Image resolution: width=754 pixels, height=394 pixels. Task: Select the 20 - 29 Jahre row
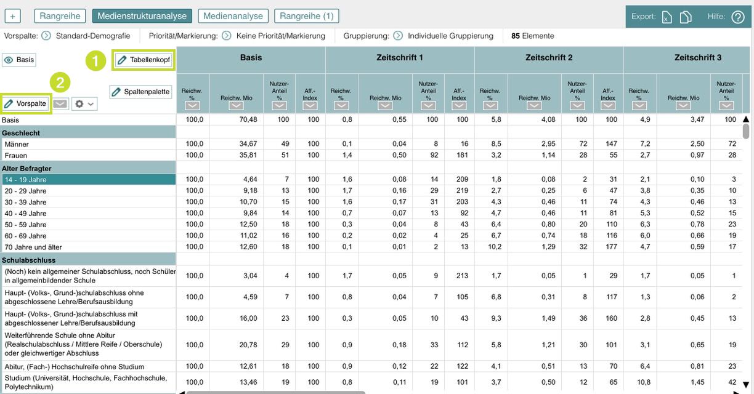point(88,191)
